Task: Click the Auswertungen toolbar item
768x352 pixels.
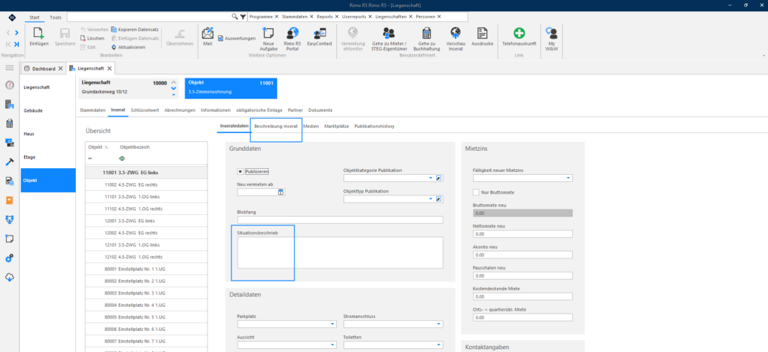Action: point(237,39)
